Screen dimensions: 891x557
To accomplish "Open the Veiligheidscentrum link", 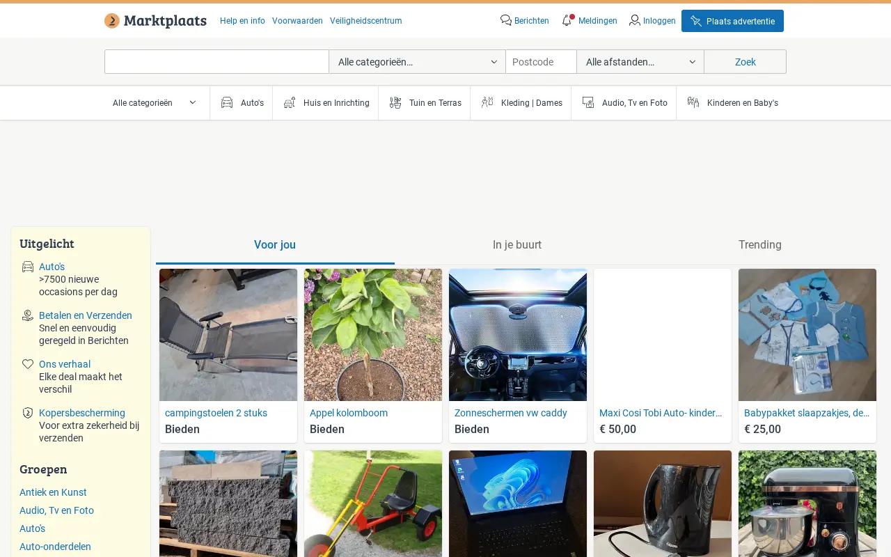I will click(365, 21).
